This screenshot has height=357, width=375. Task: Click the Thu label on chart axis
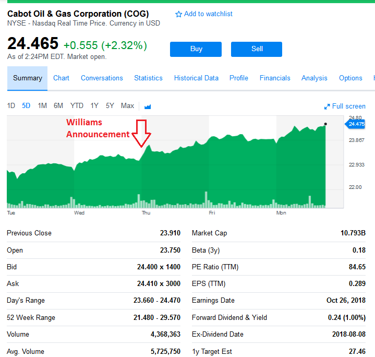[146, 213]
